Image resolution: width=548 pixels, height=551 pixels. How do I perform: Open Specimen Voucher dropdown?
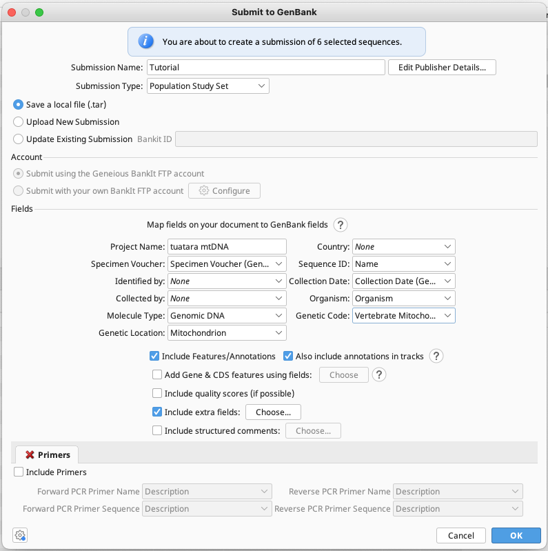coord(227,264)
